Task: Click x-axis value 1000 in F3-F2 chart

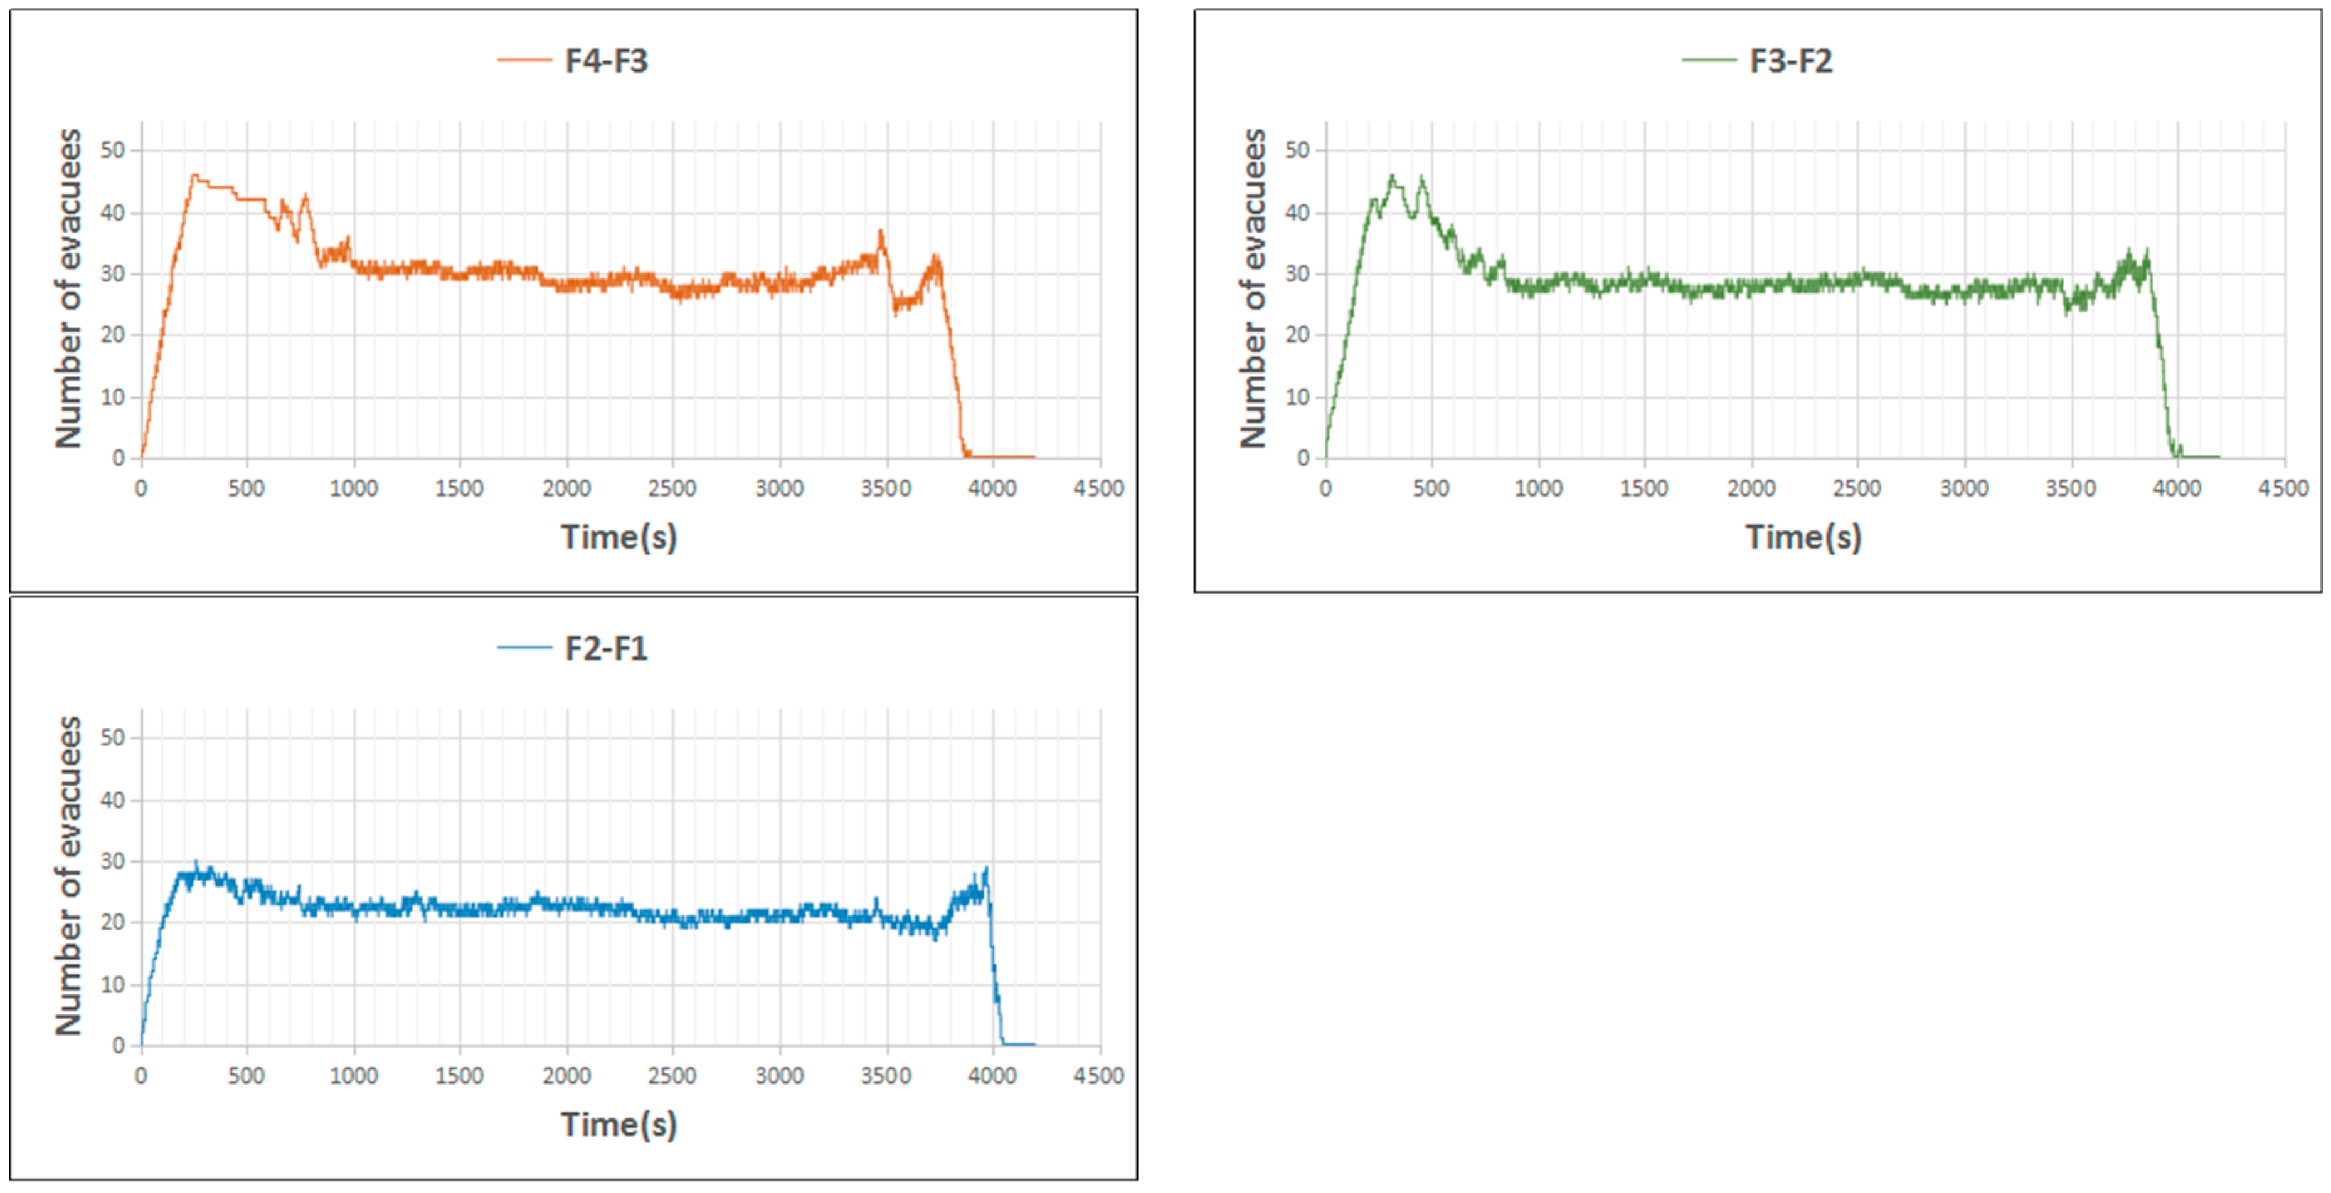Action: tap(1538, 488)
